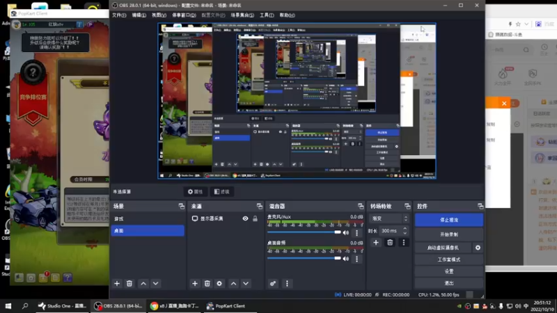Click the LIVE: 00:00:00 status text
The width and height of the screenshot is (557, 313).
tap(357, 294)
